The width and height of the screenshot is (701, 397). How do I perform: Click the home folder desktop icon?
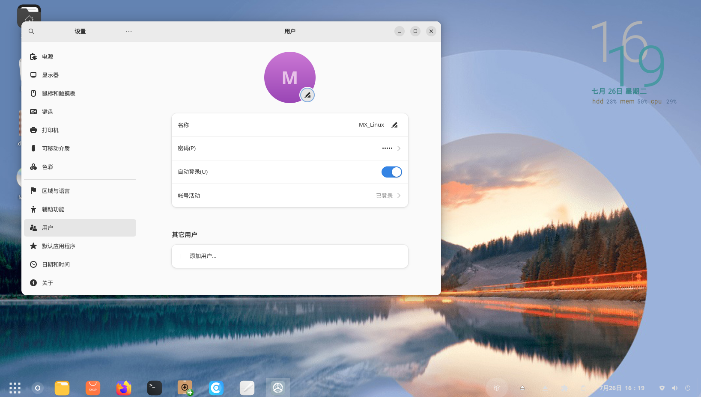[x=29, y=16]
